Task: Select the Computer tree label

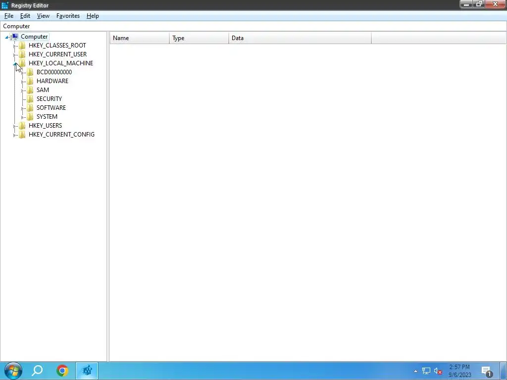Action: point(34,37)
